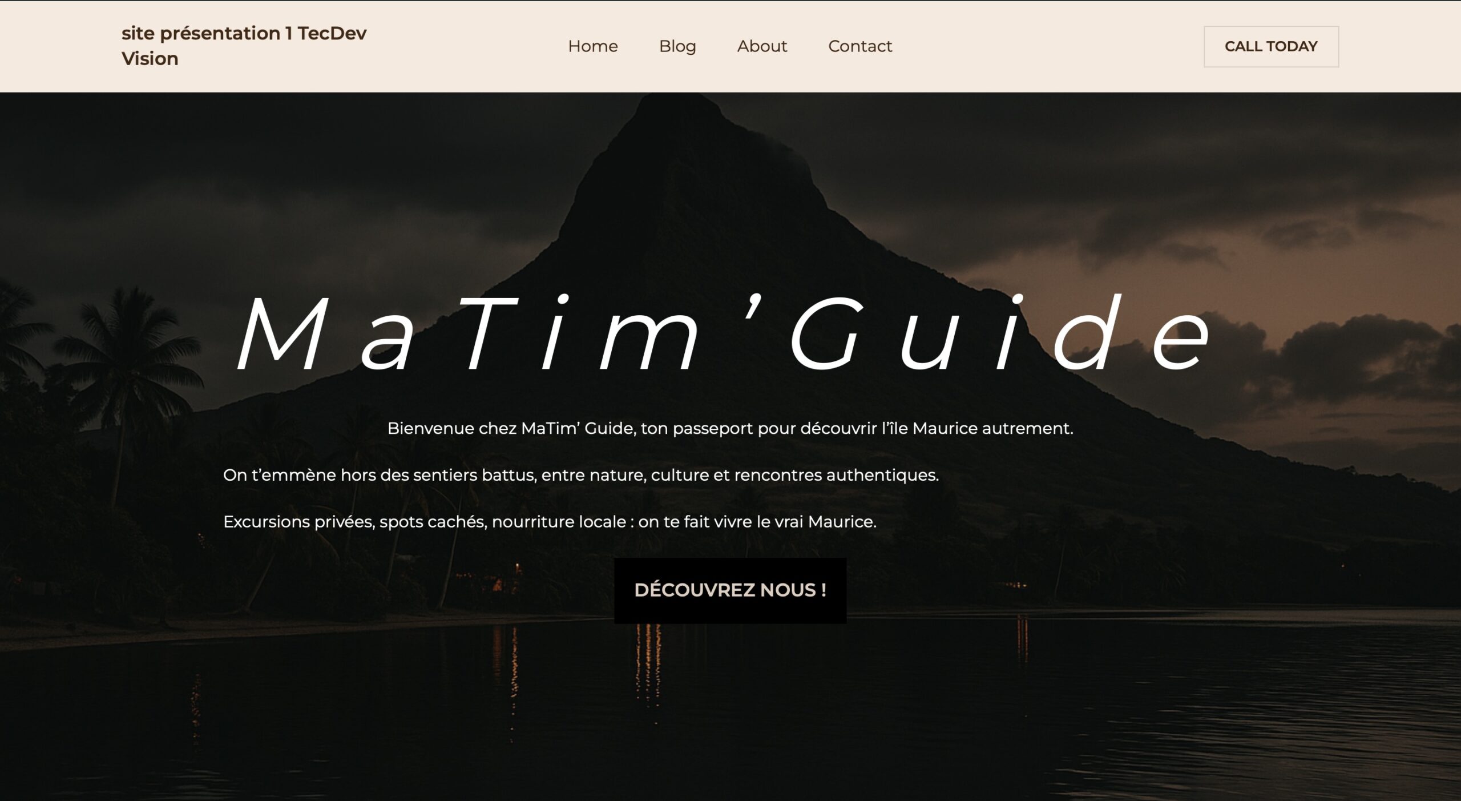Click the Bienvenue chez MaTim' Guide paragraph
The width and height of the screenshot is (1461, 801).
coord(730,428)
